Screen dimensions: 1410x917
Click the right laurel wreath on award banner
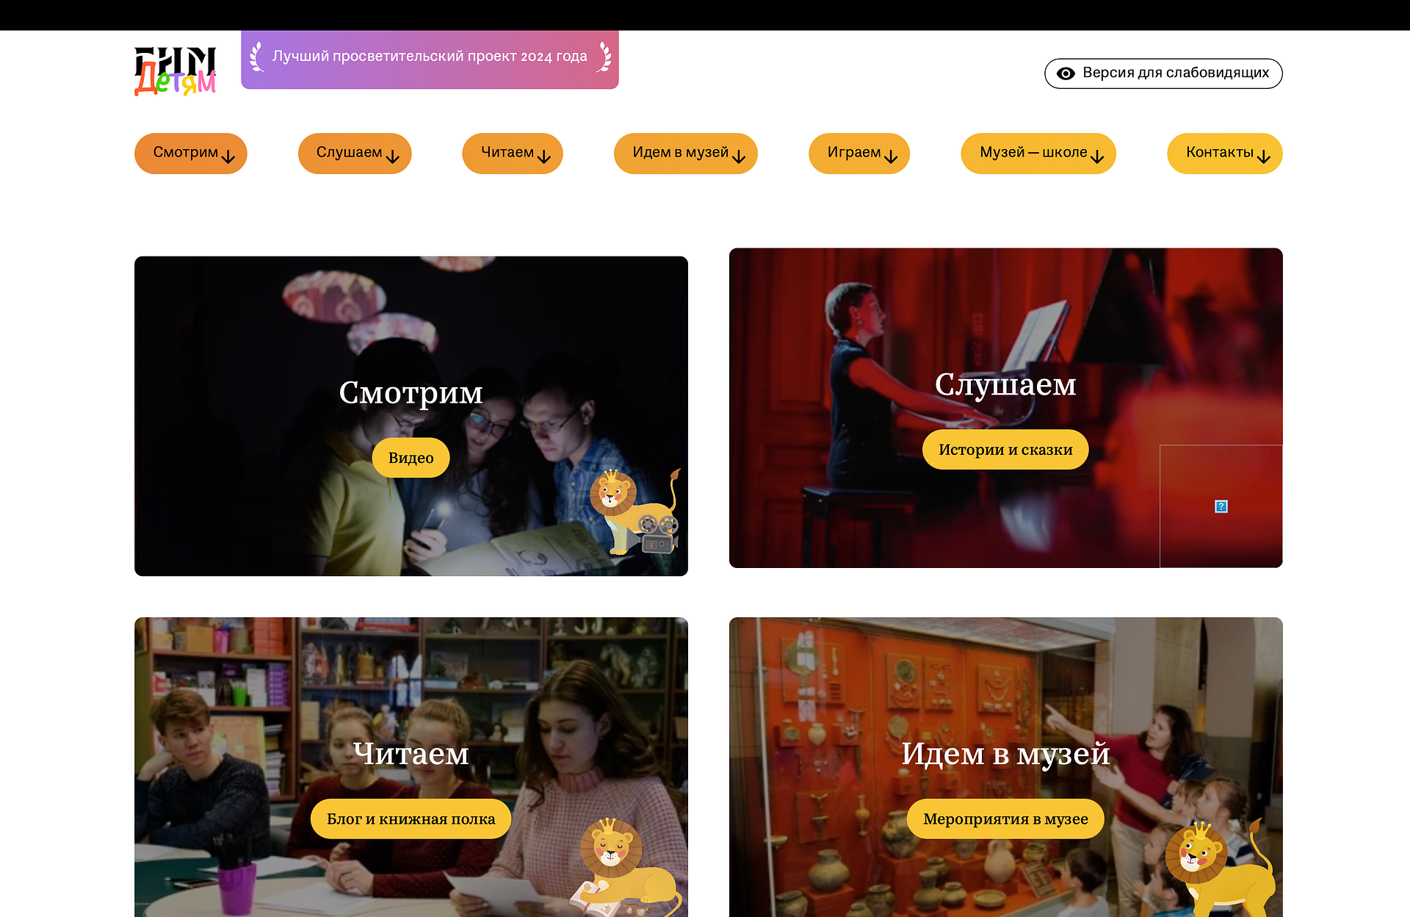pos(604,57)
